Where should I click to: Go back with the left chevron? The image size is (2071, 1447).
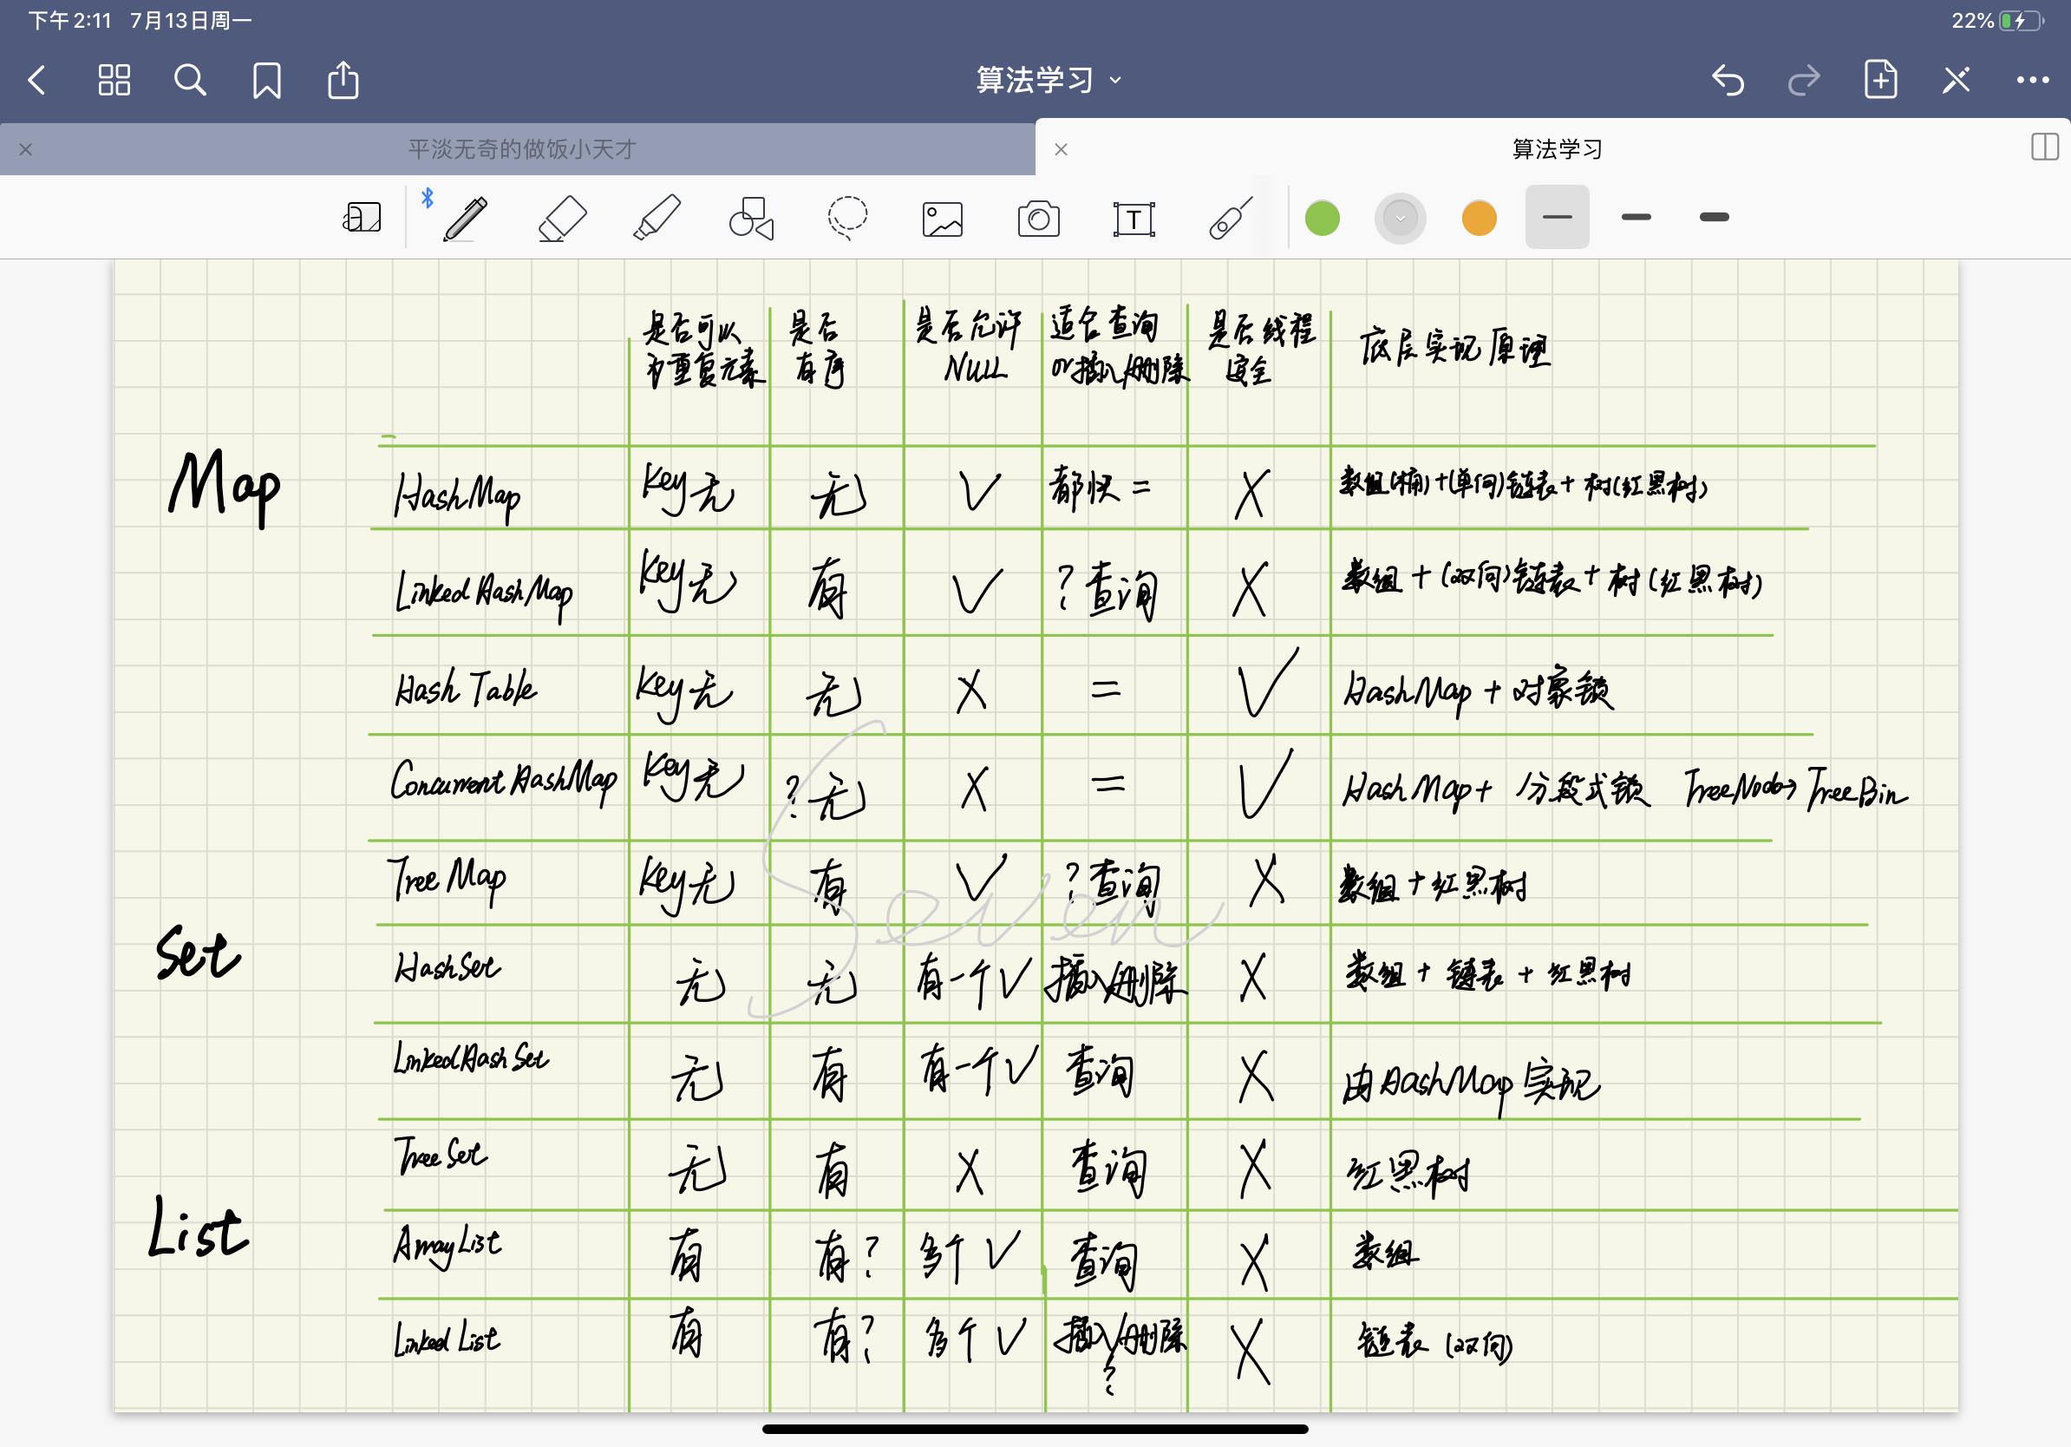37,81
